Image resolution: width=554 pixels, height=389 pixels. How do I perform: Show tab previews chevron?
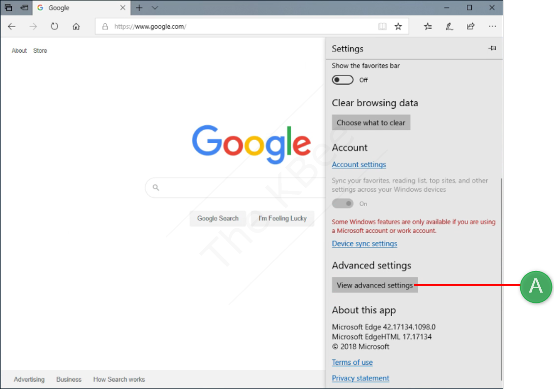tap(155, 8)
